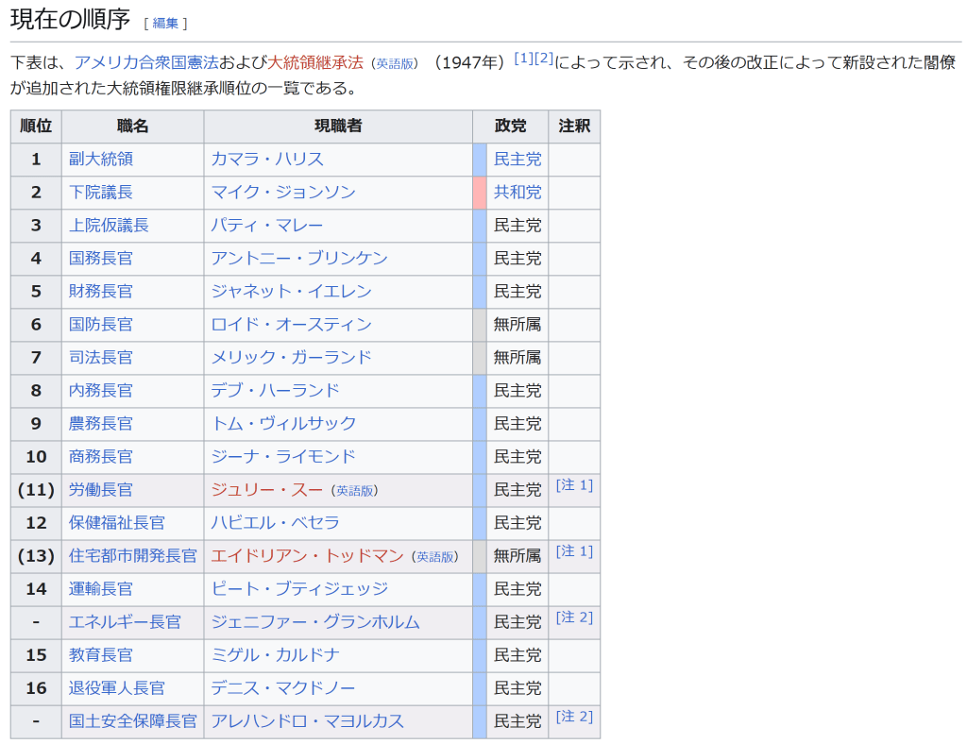Open footnote 注 2 in エネルギー長官 row
Image resolution: width=967 pixels, height=744 pixels.
tap(574, 617)
